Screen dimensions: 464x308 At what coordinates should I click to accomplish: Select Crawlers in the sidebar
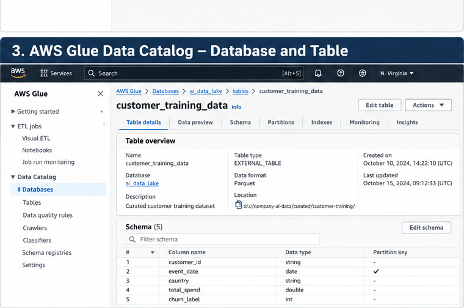35,228
